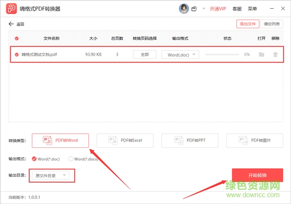
Task: Click the 输出格式 column header
Action: coord(180,38)
